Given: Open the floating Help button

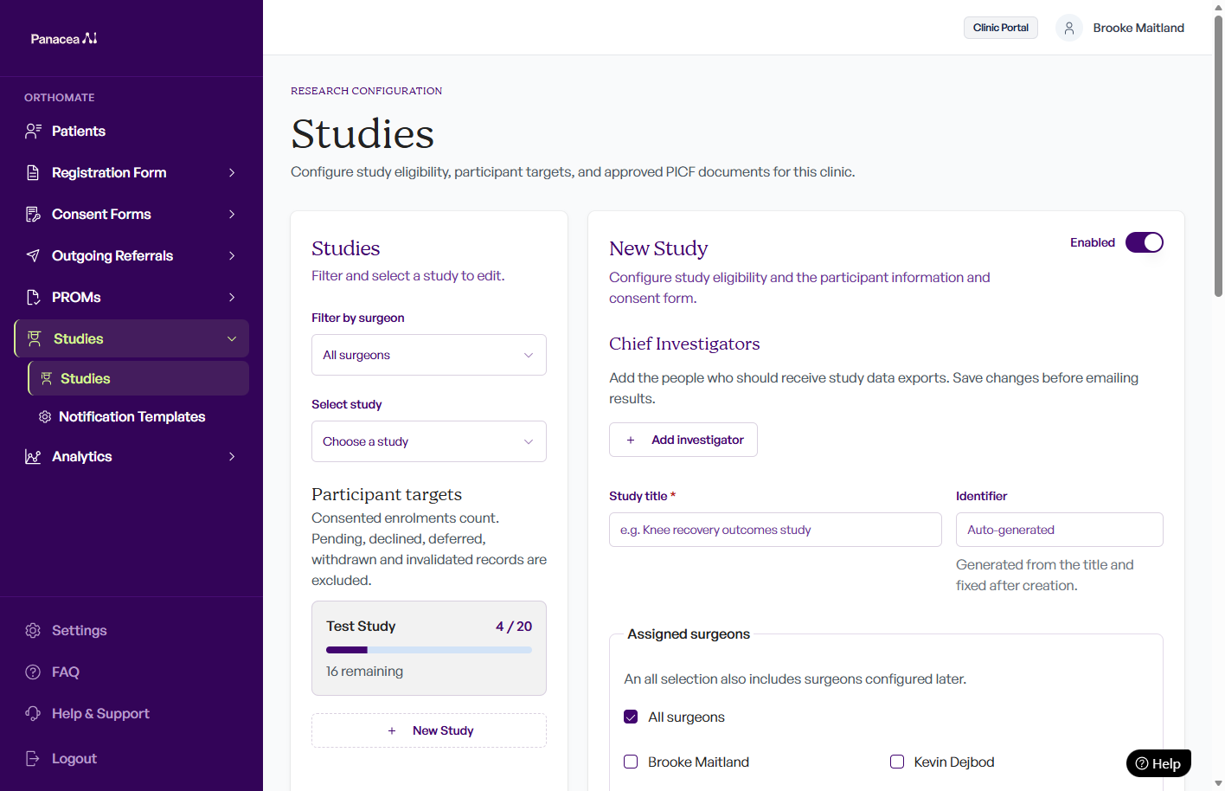Looking at the screenshot, I should (1158, 763).
